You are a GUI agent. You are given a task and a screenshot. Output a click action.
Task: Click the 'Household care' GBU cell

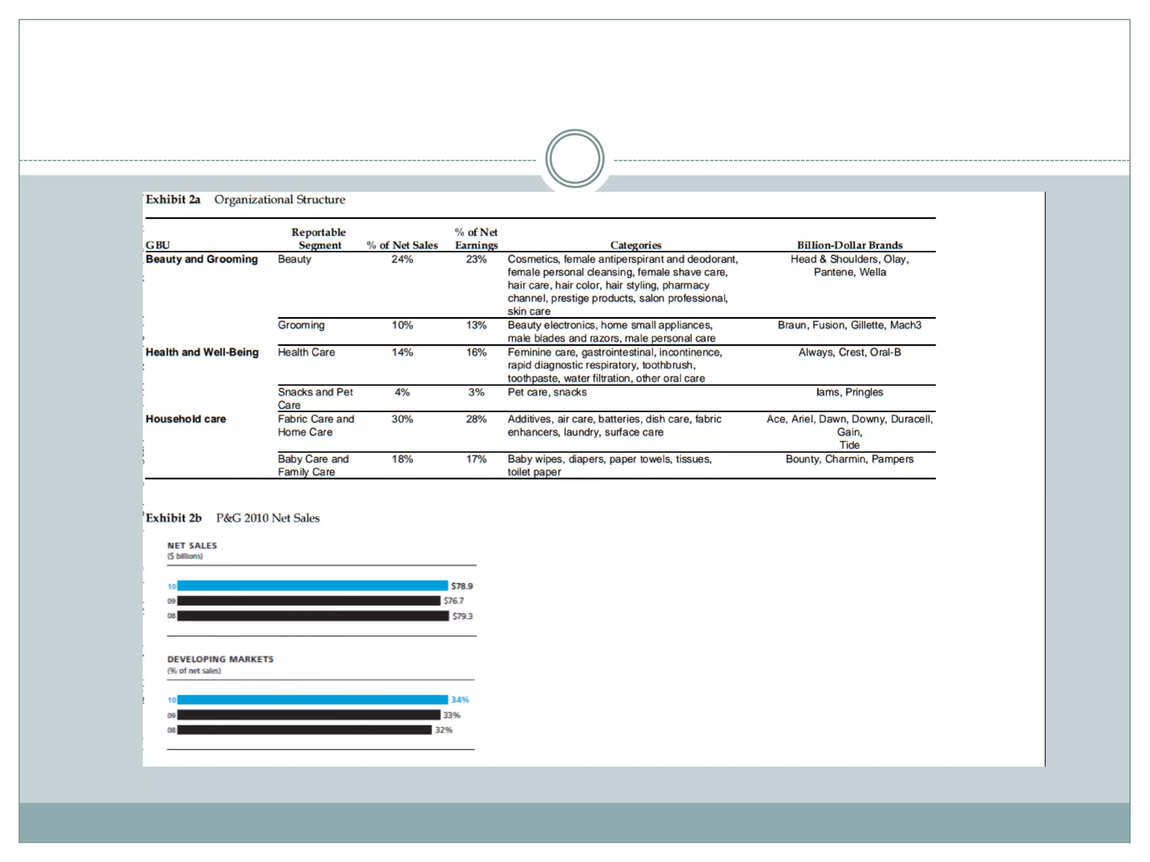pyautogui.click(x=186, y=419)
